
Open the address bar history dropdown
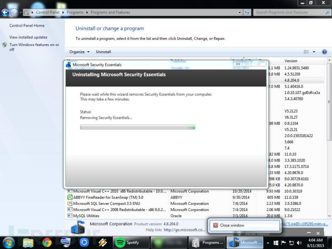point(240,12)
